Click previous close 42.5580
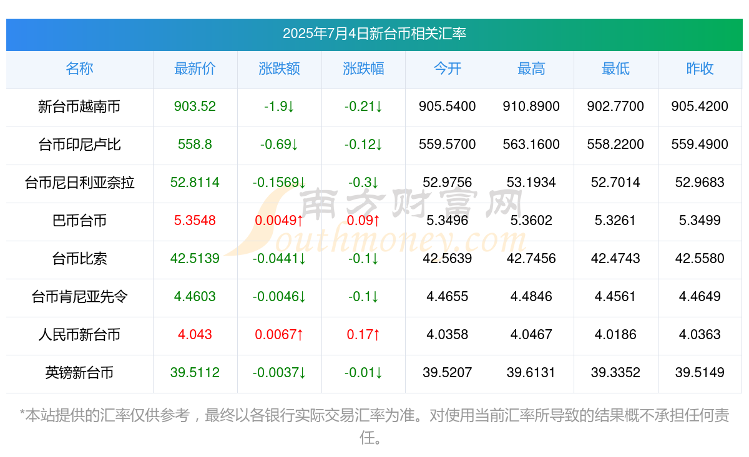Screen dimensions: 749x457 tap(700, 259)
